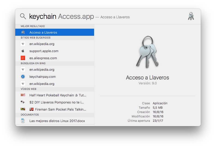Click the Última apertura date 23/1/17
The height and width of the screenshot is (148, 216).
click(158, 121)
